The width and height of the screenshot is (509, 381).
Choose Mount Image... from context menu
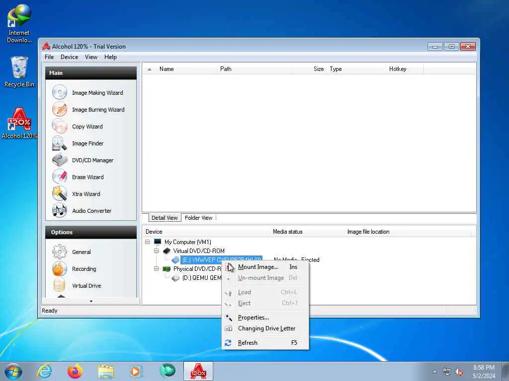coord(265,267)
